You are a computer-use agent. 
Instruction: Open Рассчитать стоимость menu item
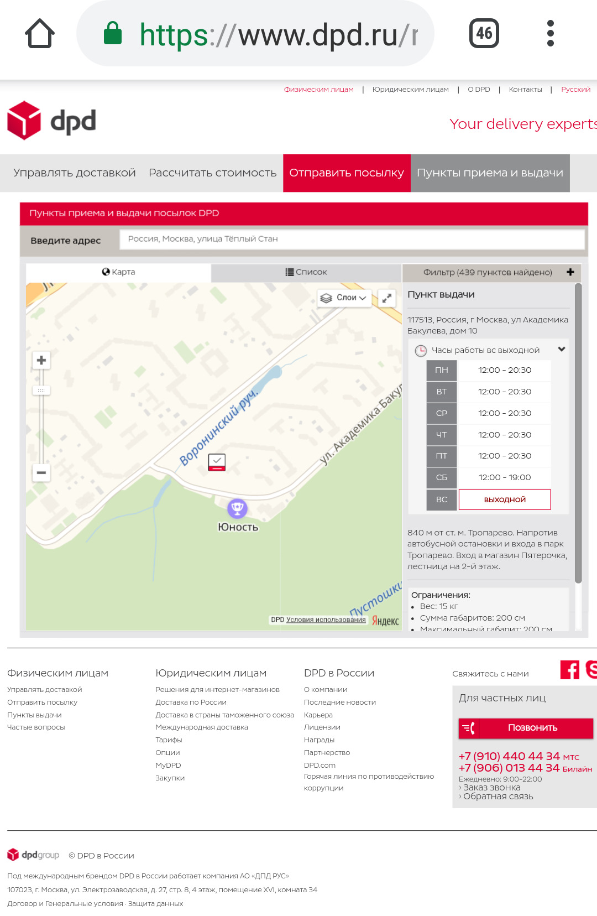212,173
